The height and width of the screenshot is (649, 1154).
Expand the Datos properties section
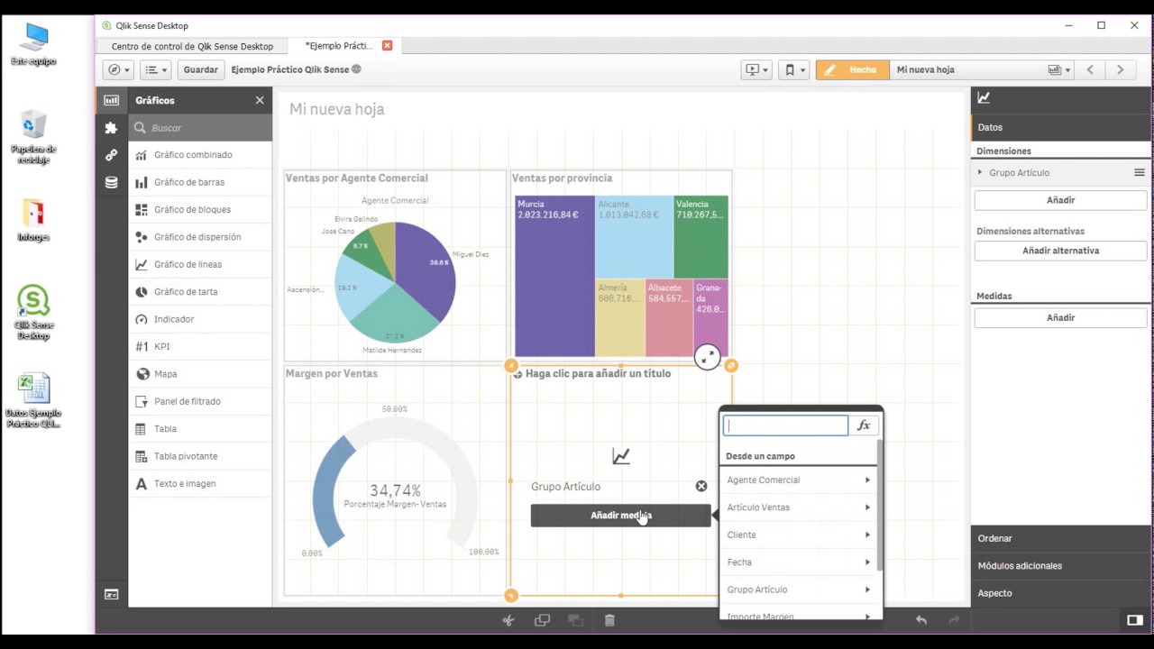click(x=1060, y=127)
